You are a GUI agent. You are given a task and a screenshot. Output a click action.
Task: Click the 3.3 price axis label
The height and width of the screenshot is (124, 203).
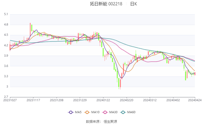[x=6, y=76]
